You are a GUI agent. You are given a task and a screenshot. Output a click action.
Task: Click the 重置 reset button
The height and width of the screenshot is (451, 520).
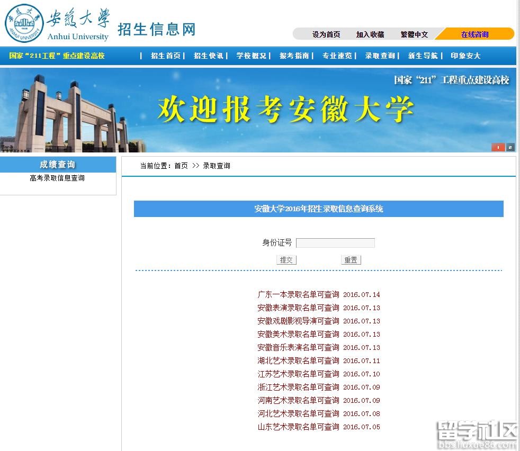351,260
